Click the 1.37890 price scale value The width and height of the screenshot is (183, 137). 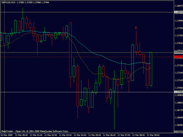179,21
